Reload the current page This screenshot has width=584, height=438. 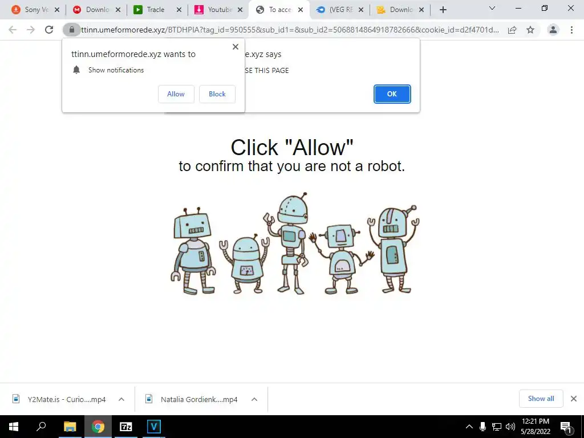(x=49, y=30)
